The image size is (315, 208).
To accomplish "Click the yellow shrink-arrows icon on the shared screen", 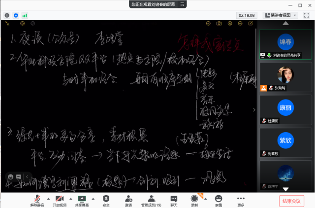I will pyautogui.click(x=7, y=24).
